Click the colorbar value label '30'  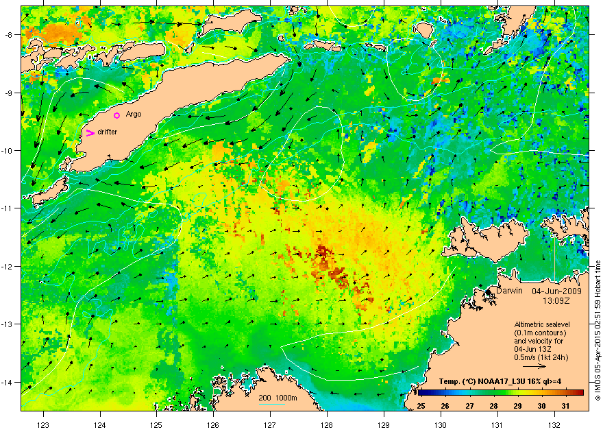[x=542, y=406]
